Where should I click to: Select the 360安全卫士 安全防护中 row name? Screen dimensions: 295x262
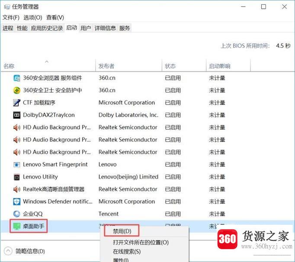(x=52, y=90)
